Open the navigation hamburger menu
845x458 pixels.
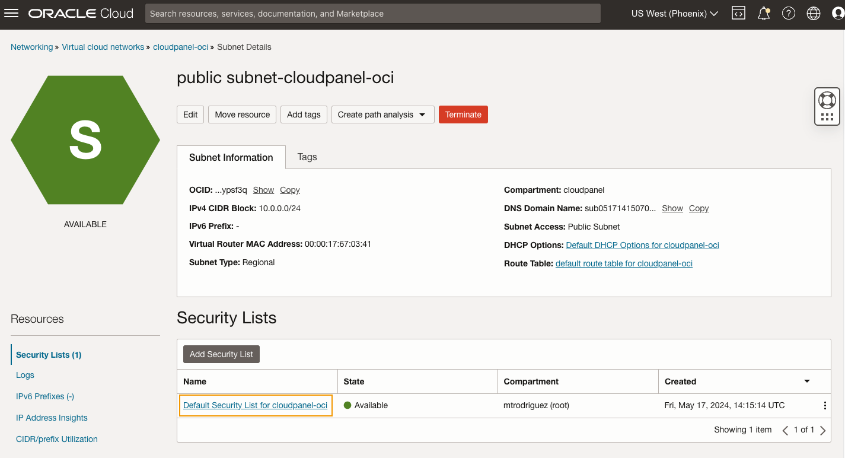point(11,13)
